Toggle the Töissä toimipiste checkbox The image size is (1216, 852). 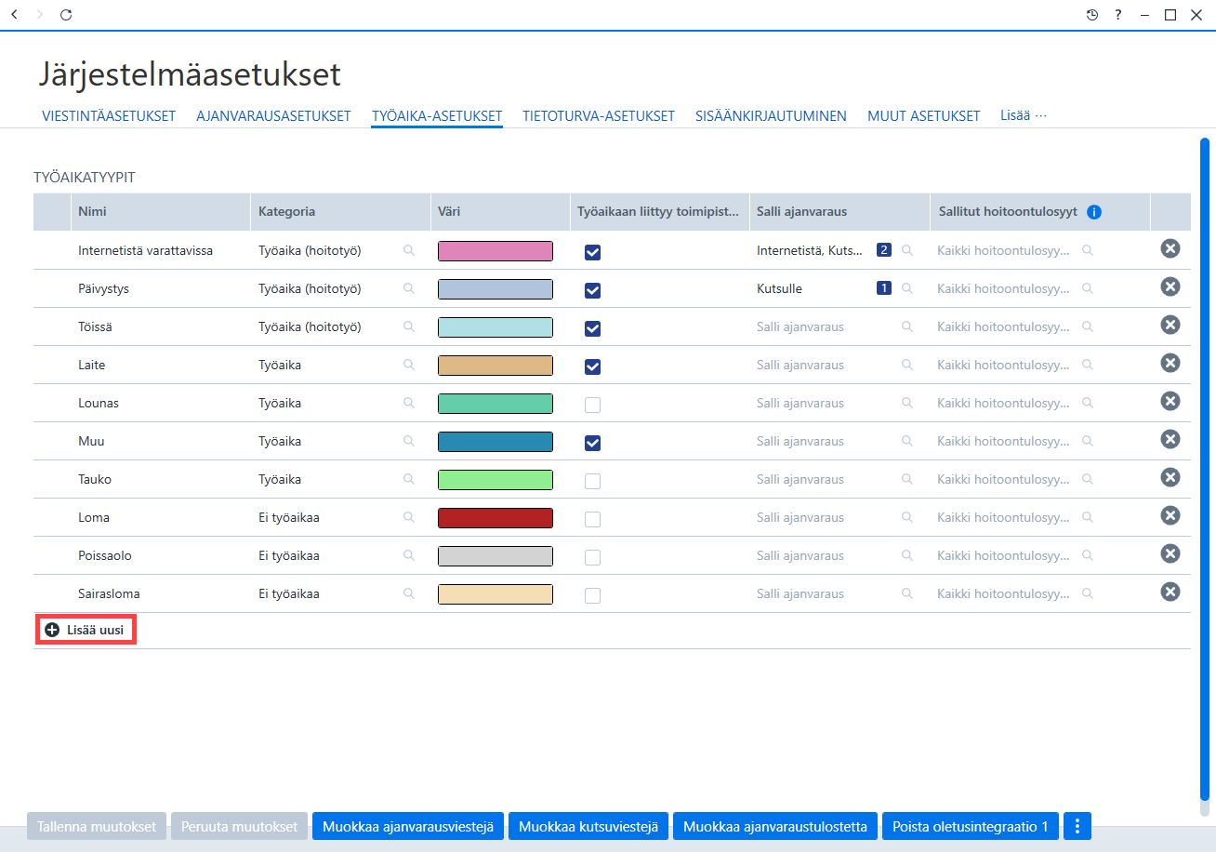click(592, 328)
